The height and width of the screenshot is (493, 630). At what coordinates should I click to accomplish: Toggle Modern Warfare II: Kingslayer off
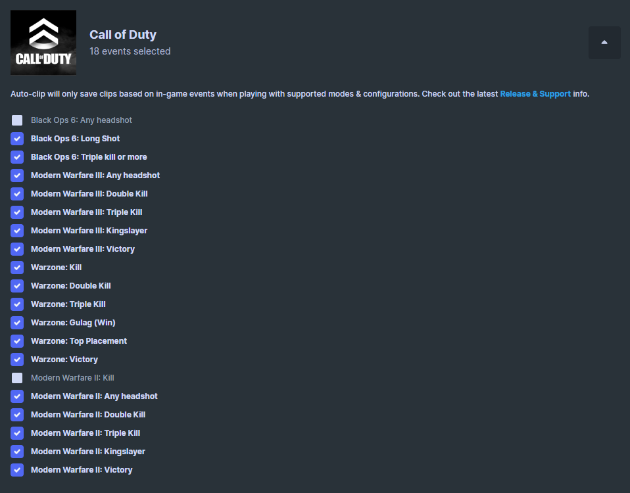coord(17,452)
